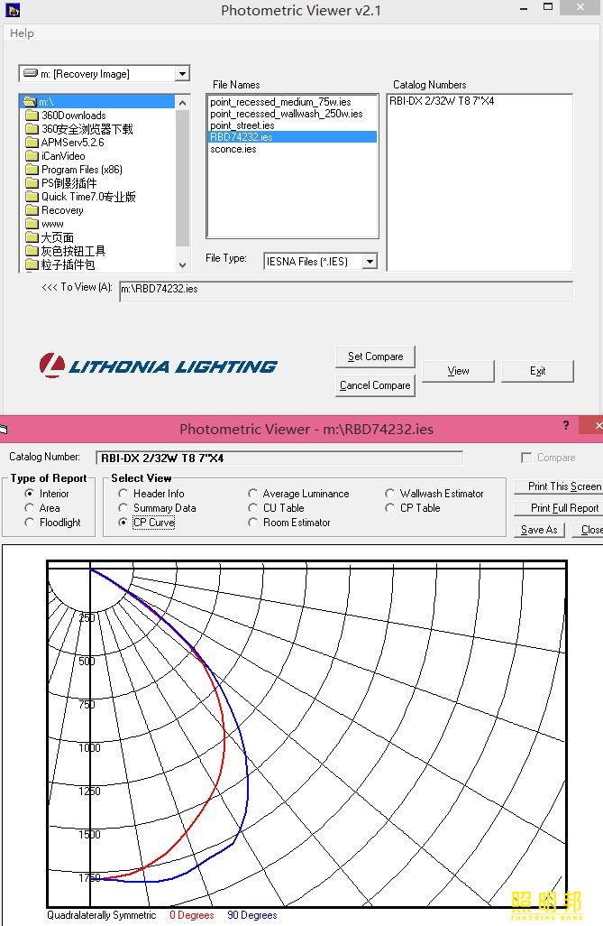Click the View button

pyautogui.click(x=459, y=371)
